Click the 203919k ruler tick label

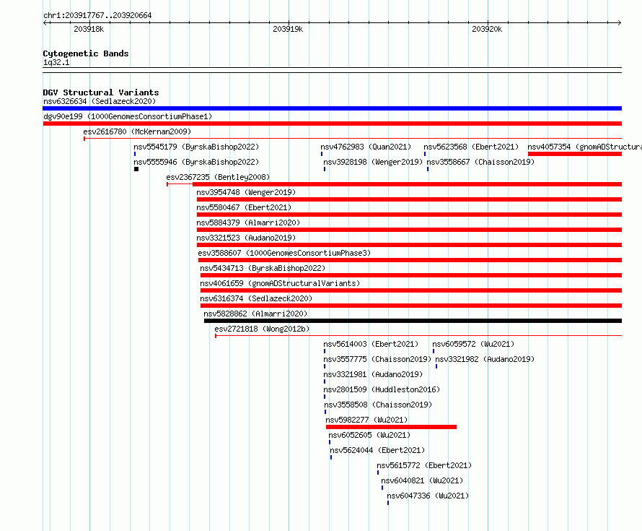coord(288,29)
